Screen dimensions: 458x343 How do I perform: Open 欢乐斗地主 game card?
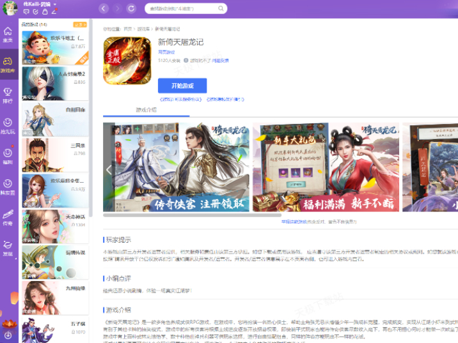pyautogui.click(x=55, y=48)
